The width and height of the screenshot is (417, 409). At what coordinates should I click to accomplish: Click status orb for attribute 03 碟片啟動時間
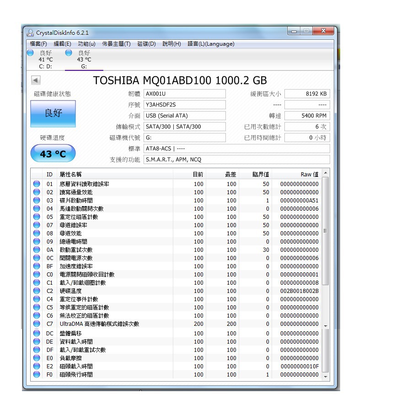coord(37,200)
